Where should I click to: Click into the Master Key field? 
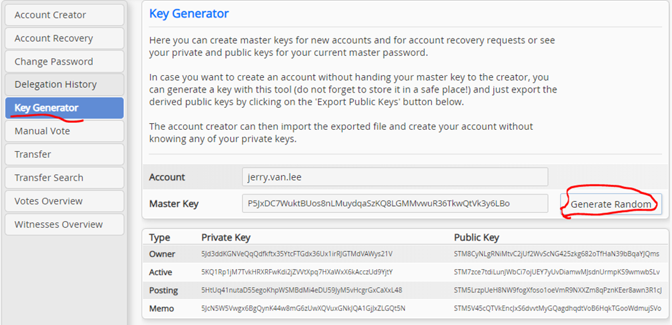click(x=395, y=203)
